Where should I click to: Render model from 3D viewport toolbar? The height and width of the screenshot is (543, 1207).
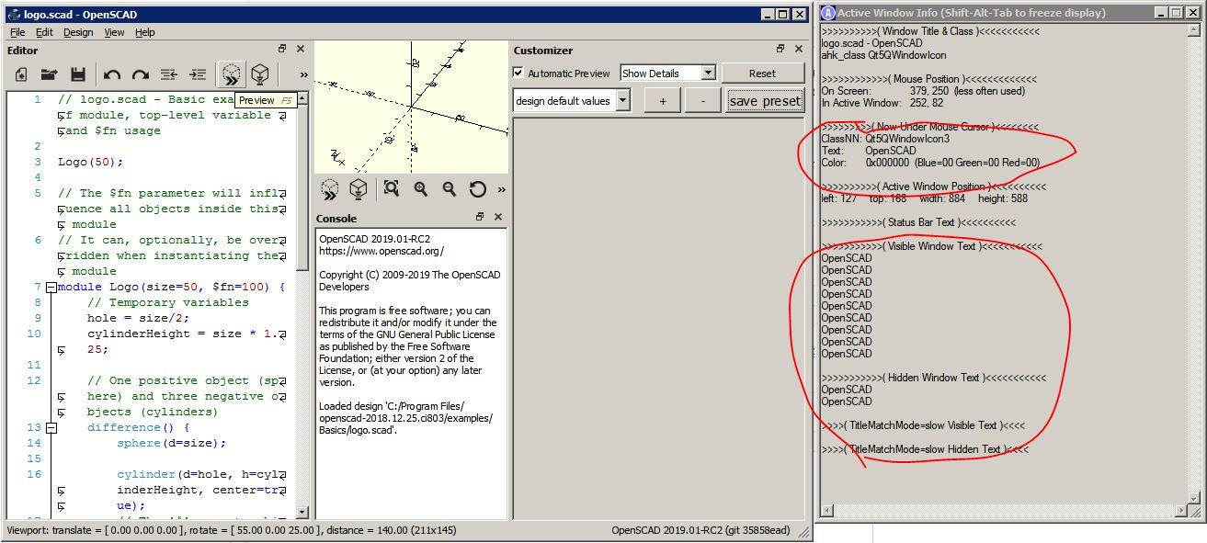[x=359, y=189]
